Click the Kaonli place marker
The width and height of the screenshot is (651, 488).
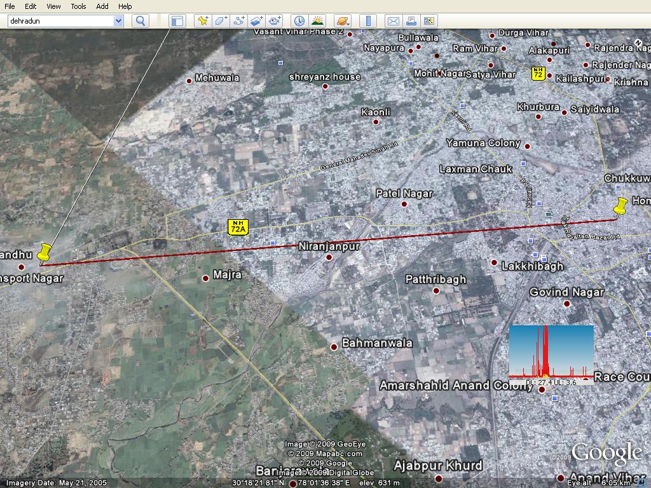[x=376, y=122]
